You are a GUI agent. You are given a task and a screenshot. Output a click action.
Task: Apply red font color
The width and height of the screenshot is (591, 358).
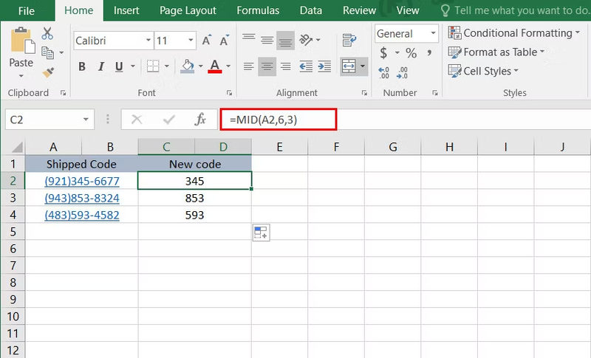[215, 66]
